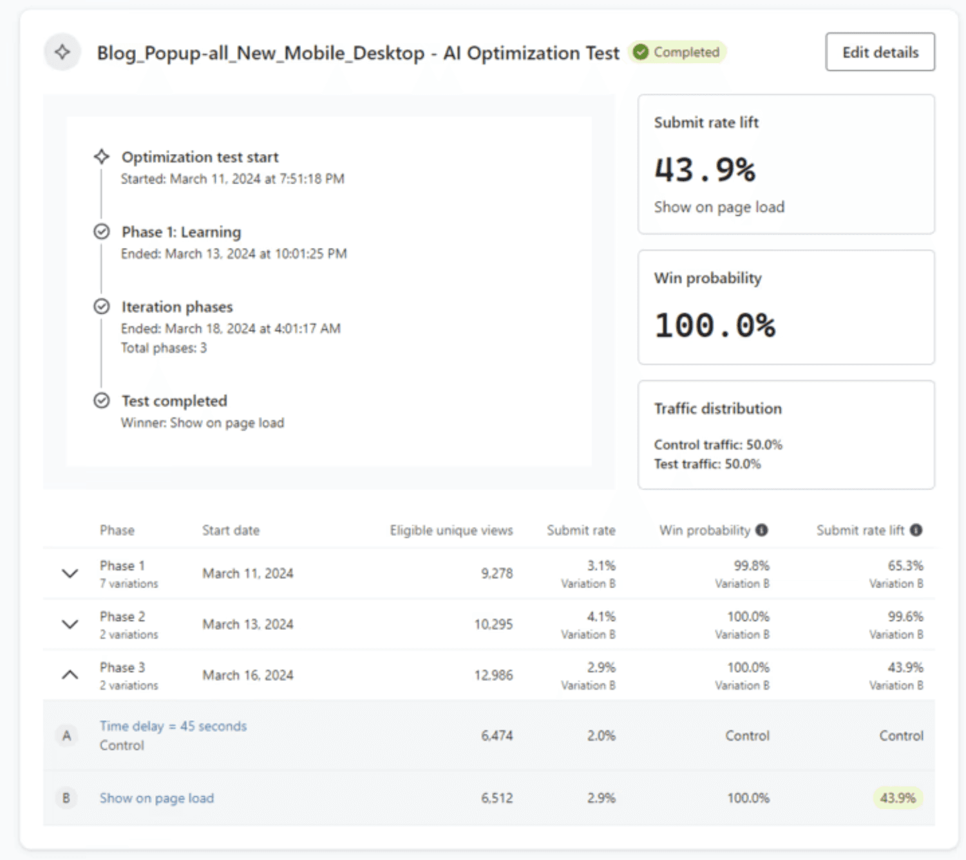Click the highlighted 43.9% lift badge
Screen dimensions: 966x860
coord(898,798)
